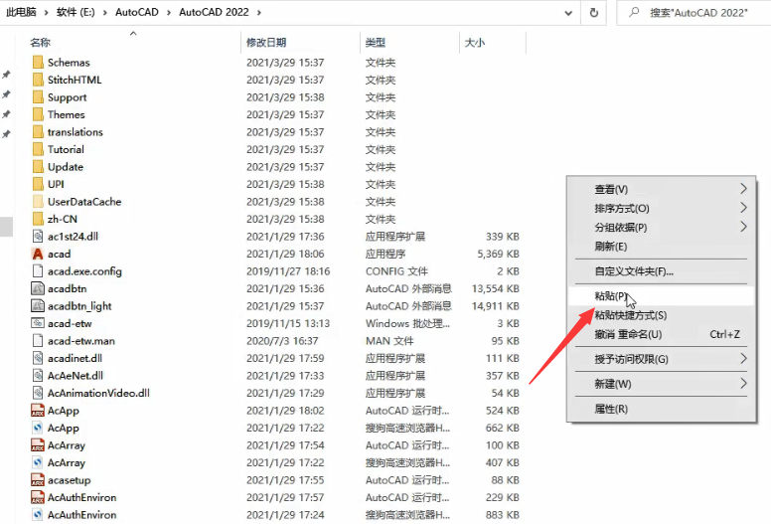The height and width of the screenshot is (524, 771).
Task: Expand the chevron after 此电脑 breadcrumb
Action: coord(46,12)
